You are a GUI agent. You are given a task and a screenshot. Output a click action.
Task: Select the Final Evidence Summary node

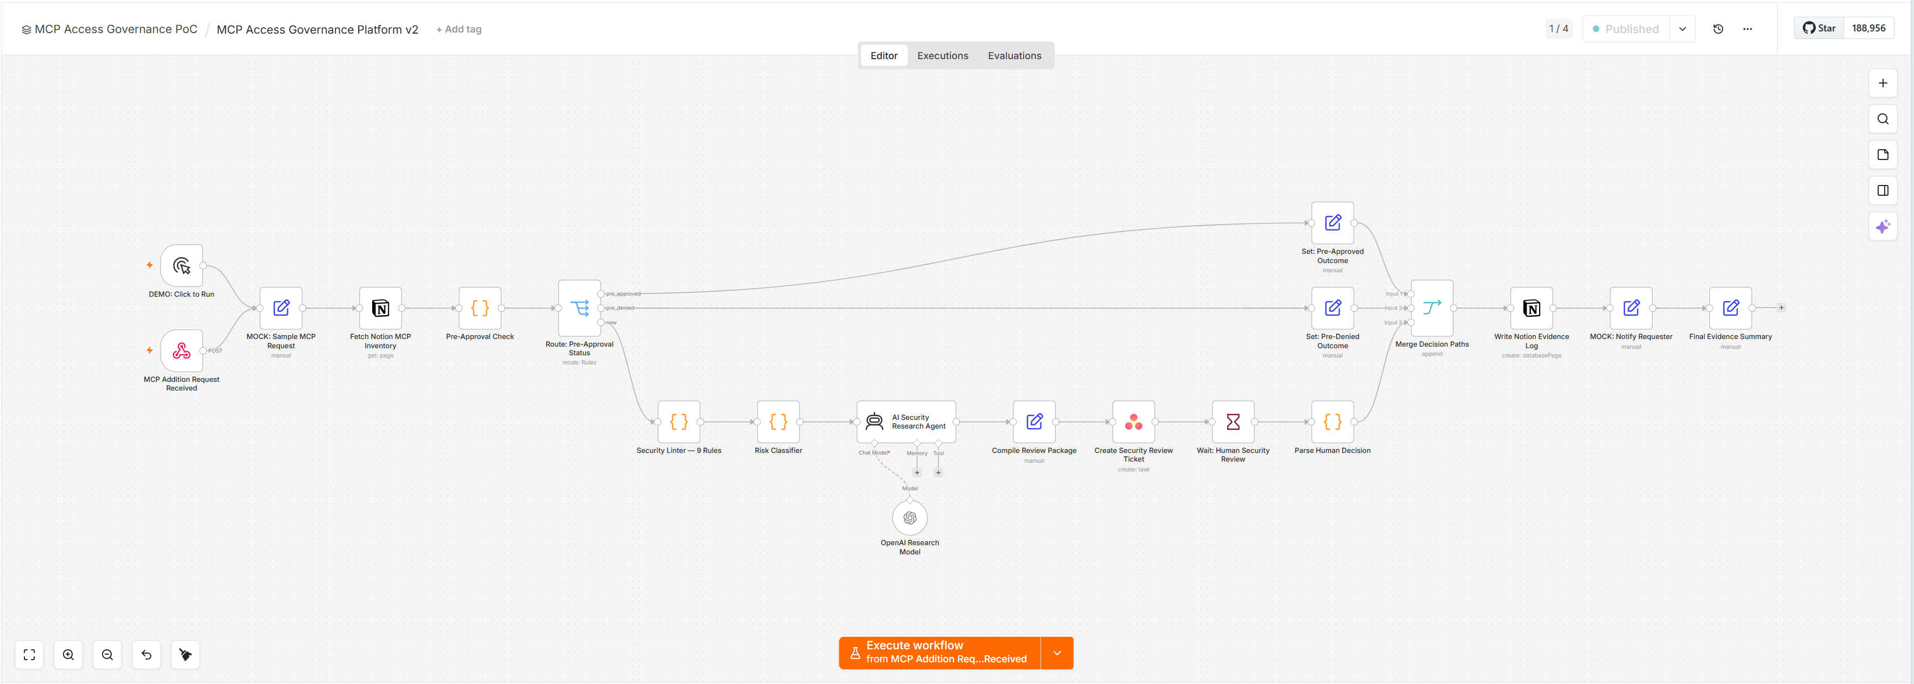(x=1731, y=308)
